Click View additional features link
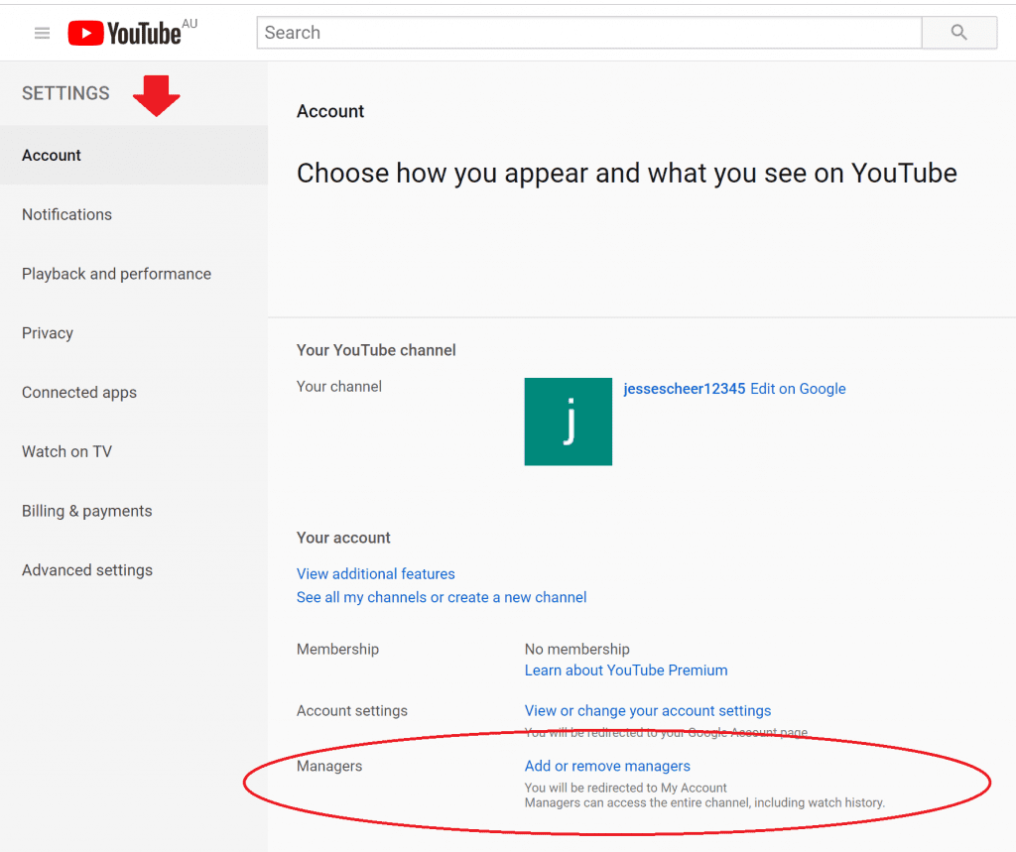The image size is (1016, 852). (x=376, y=574)
